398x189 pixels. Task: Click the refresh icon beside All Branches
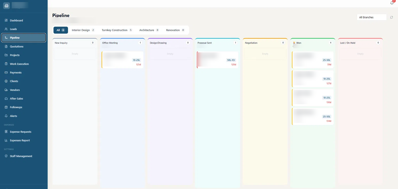point(391,17)
